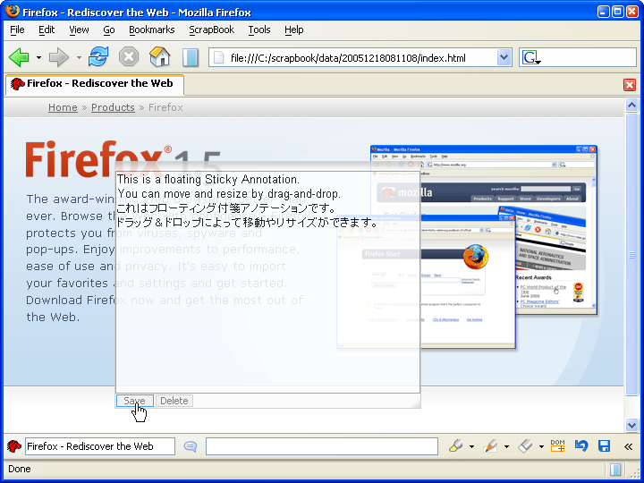Click the ScrapBook comment input field

point(322,446)
